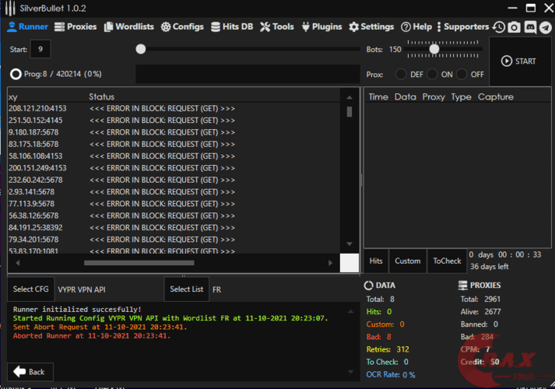This screenshot has height=389, width=555.
Task: Click the Bots count slider handle
Action: [434, 49]
